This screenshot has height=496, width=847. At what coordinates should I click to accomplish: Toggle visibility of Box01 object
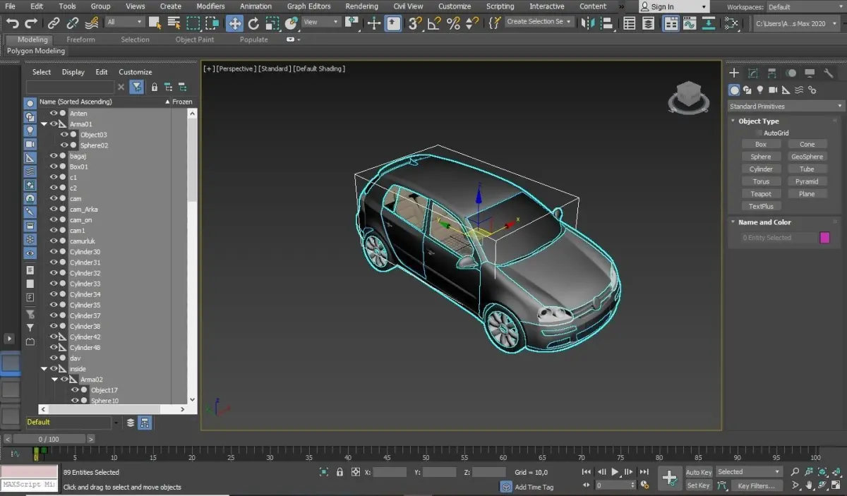click(x=53, y=167)
